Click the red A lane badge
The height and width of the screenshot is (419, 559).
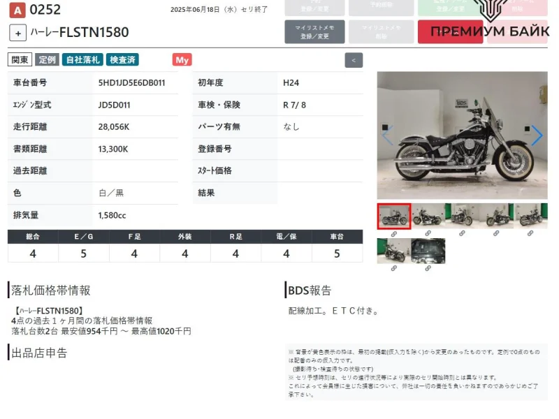point(17,10)
